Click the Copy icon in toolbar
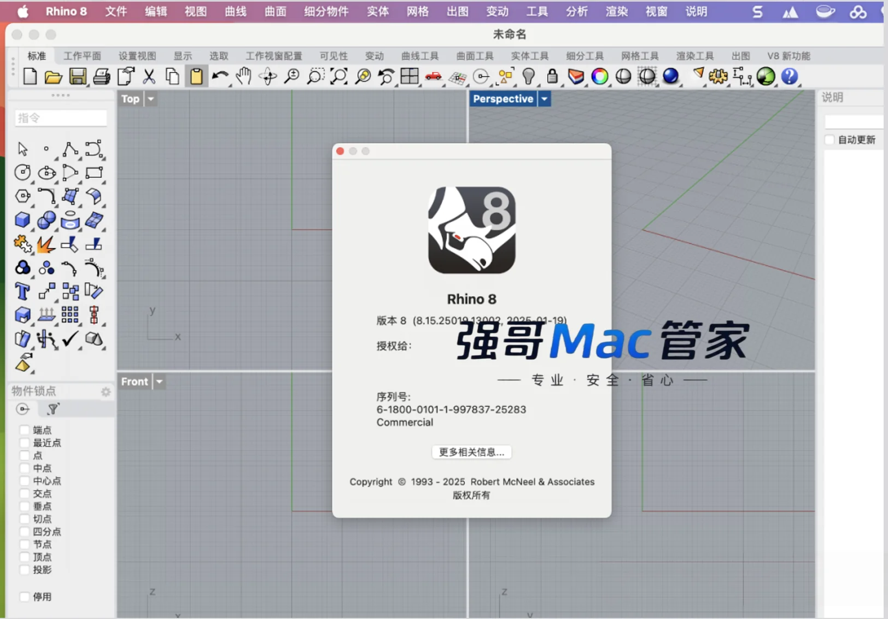The width and height of the screenshot is (888, 619). pos(173,77)
